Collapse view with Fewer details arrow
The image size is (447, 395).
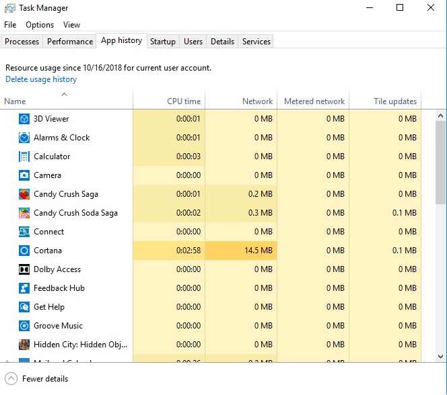click(11, 379)
